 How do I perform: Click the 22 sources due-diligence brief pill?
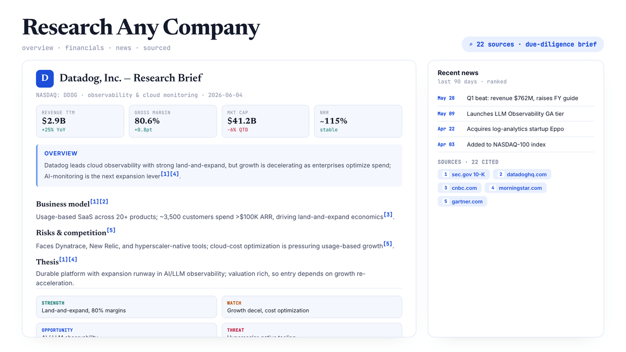tap(533, 44)
